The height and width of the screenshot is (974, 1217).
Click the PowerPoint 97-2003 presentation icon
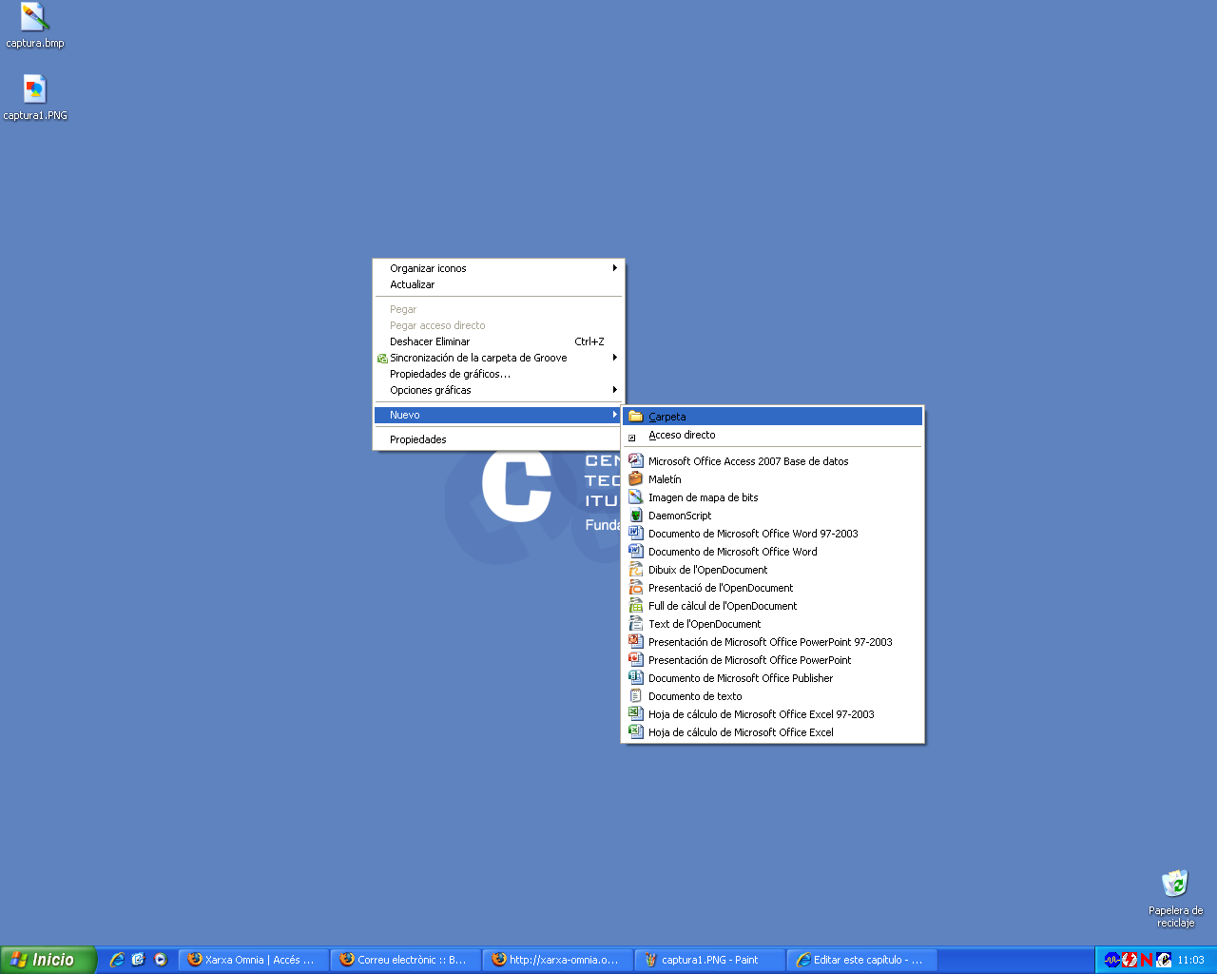[636, 641]
